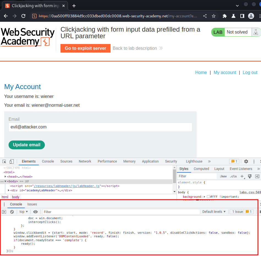Bookmark this page with the star
261x256 pixels.
pos(214,16)
